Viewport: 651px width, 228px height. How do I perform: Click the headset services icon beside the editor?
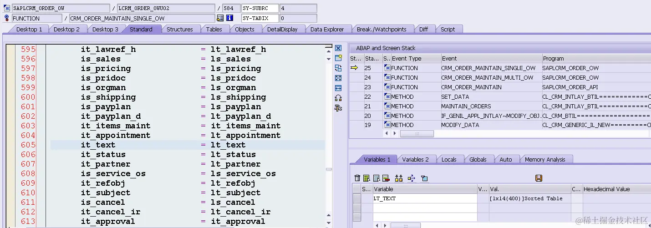[338, 98]
